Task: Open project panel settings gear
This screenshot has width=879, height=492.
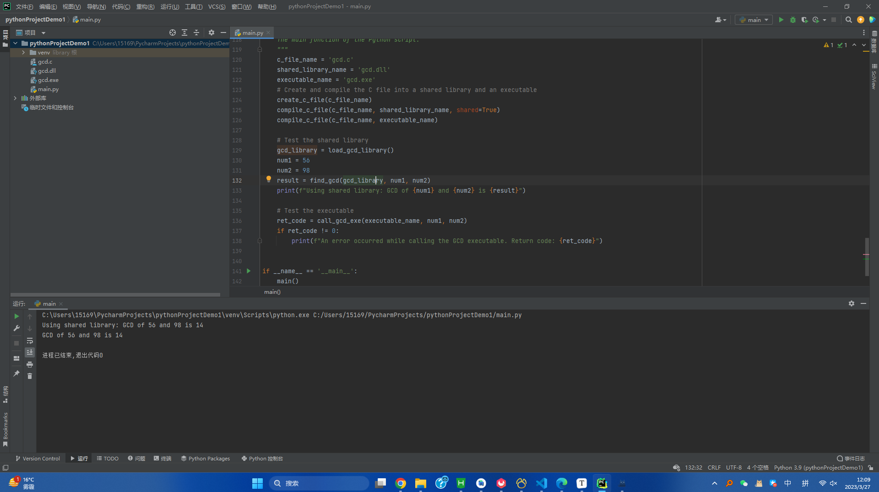Action: click(211, 32)
